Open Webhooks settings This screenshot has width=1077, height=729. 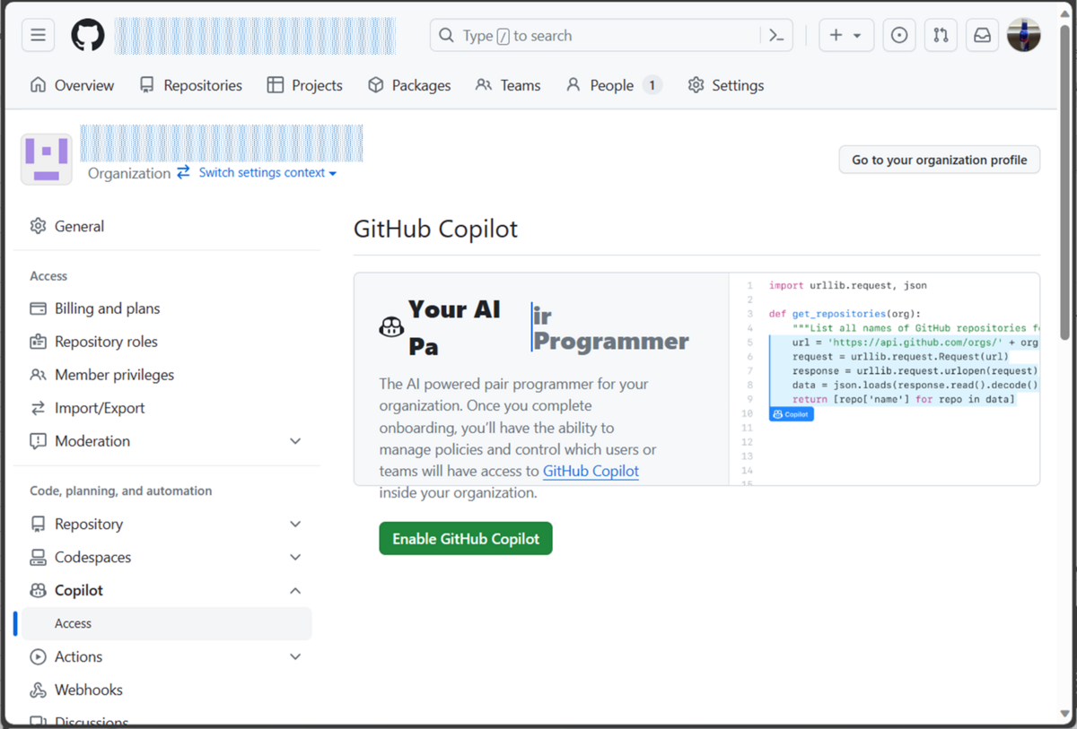[x=87, y=689]
